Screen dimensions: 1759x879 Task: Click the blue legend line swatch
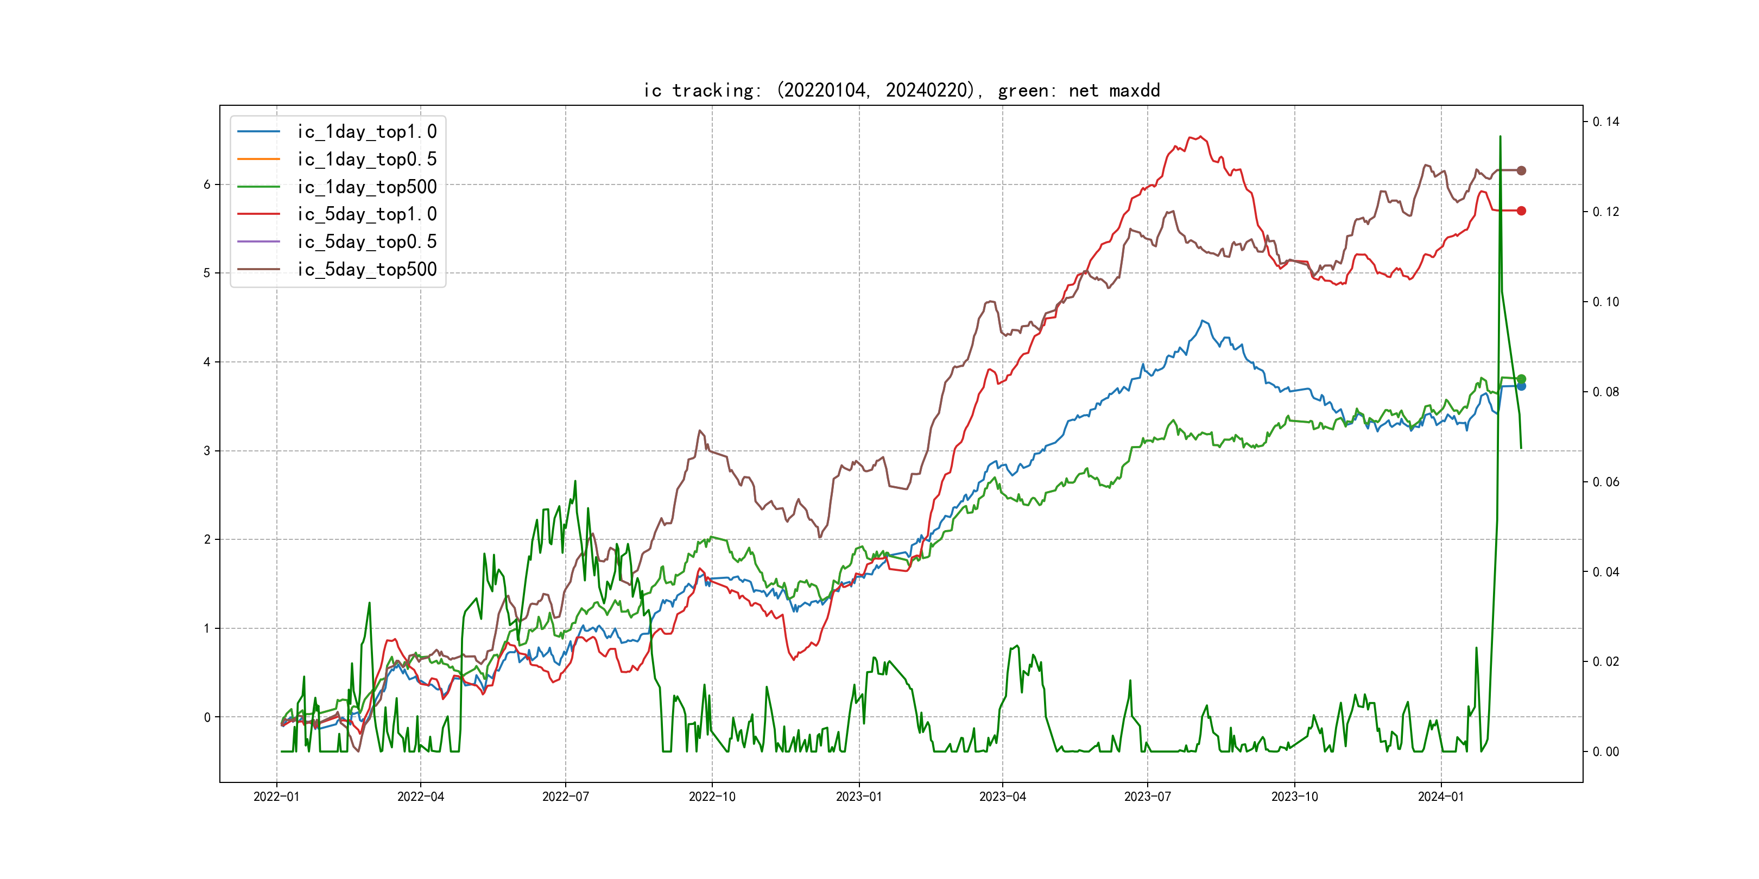259,132
